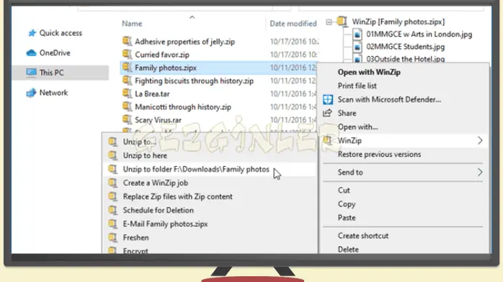Image resolution: width=503 pixels, height=282 pixels.
Task: Click the icon beside Replace Zip files with Zip content
Action: pyautogui.click(x=112, y=196)
